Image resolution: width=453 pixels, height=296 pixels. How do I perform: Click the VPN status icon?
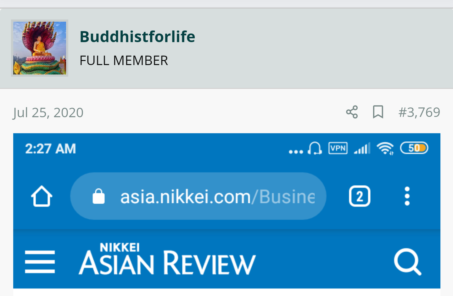pos(338,148)
